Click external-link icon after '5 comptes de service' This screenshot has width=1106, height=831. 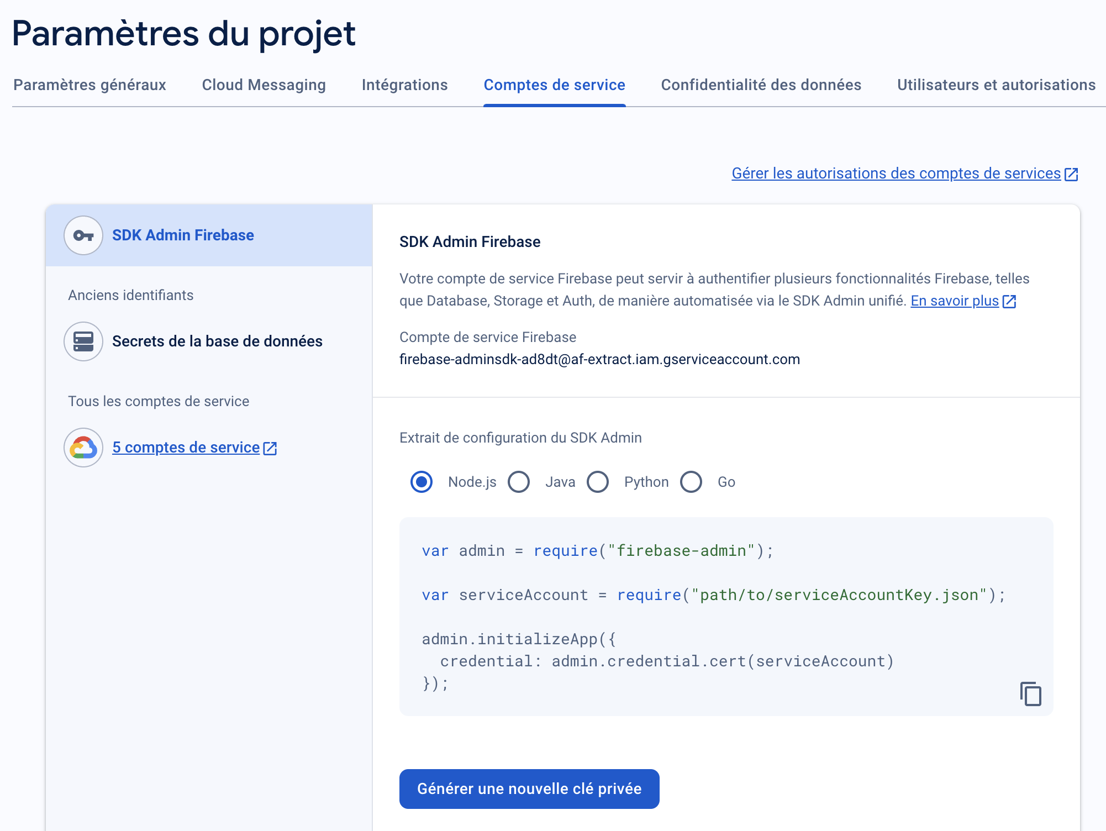point(270,448)
